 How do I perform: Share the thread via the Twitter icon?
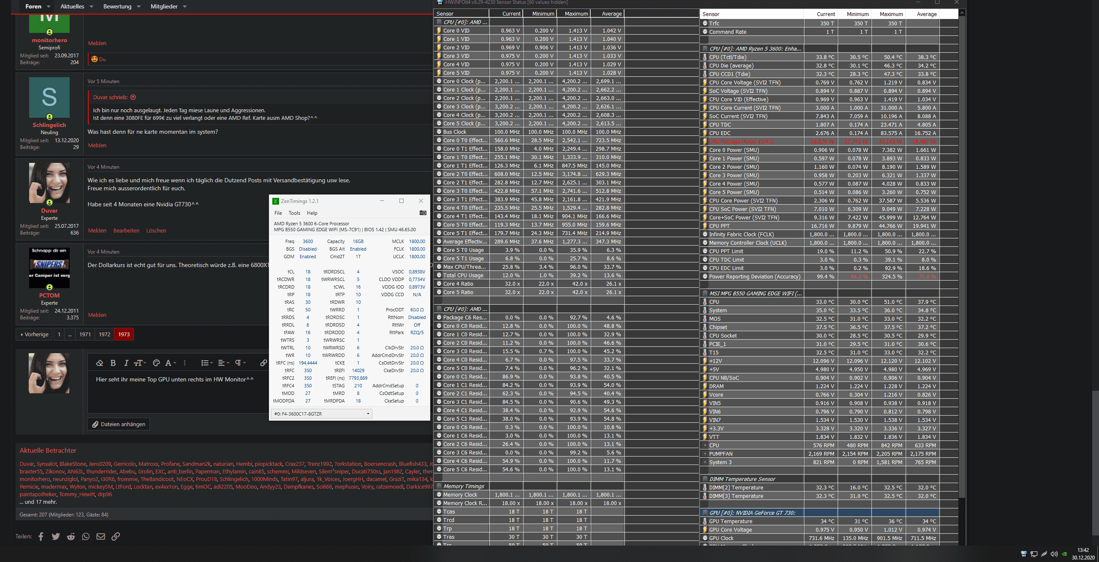[x=56, y=536]
